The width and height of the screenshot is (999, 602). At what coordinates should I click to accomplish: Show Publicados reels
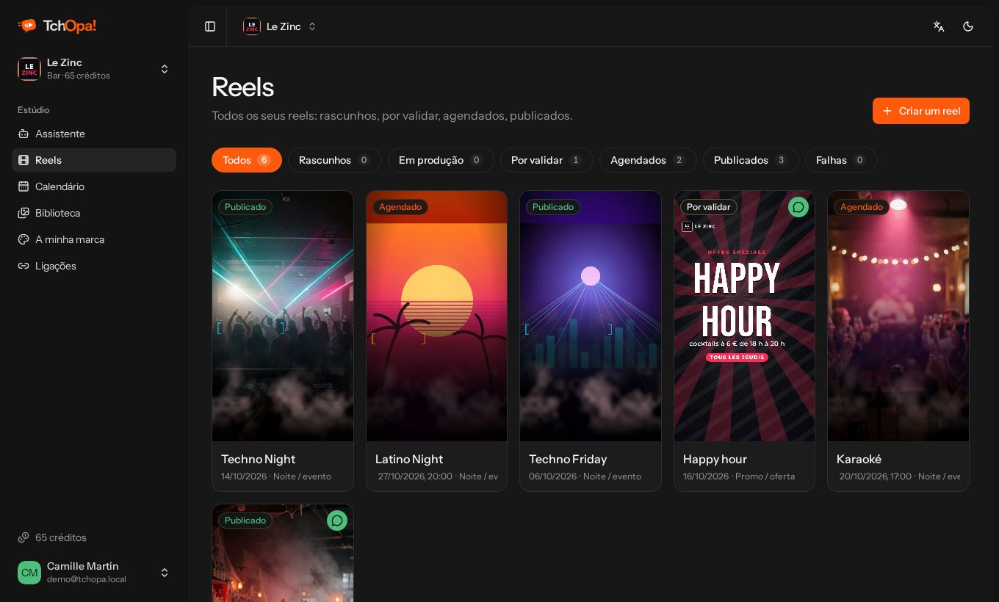tap(751, 160)
